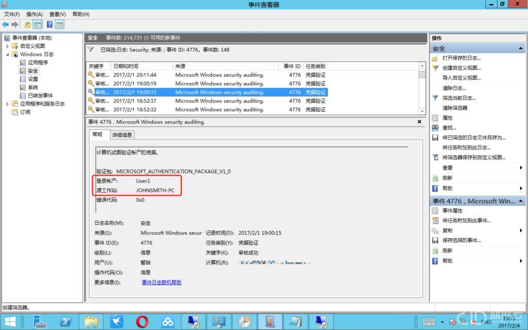Toggle the console tree pane toolbar icon
This screenshot has width=528, height=330.
pos(37,25)
